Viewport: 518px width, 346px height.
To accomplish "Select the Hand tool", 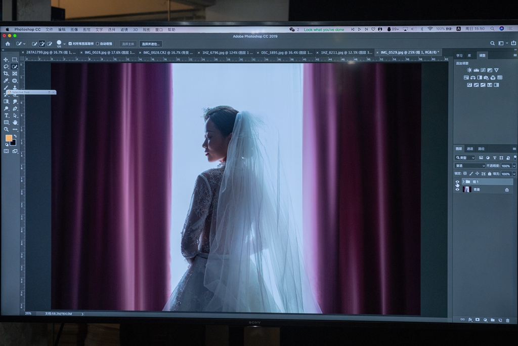I will click(15, 123).
